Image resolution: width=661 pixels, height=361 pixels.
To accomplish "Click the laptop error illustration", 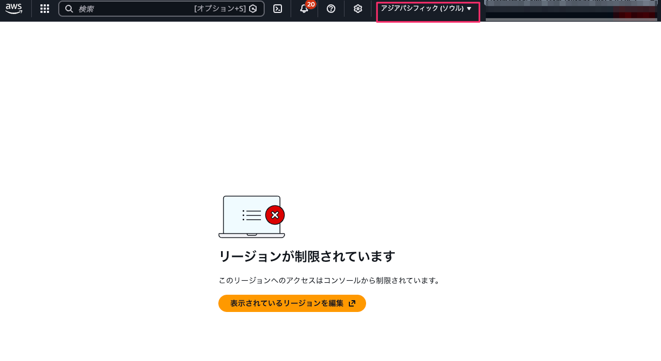I will tap(251, 217).
